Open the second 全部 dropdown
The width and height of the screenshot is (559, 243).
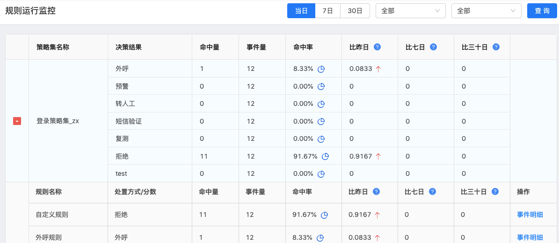486,11
